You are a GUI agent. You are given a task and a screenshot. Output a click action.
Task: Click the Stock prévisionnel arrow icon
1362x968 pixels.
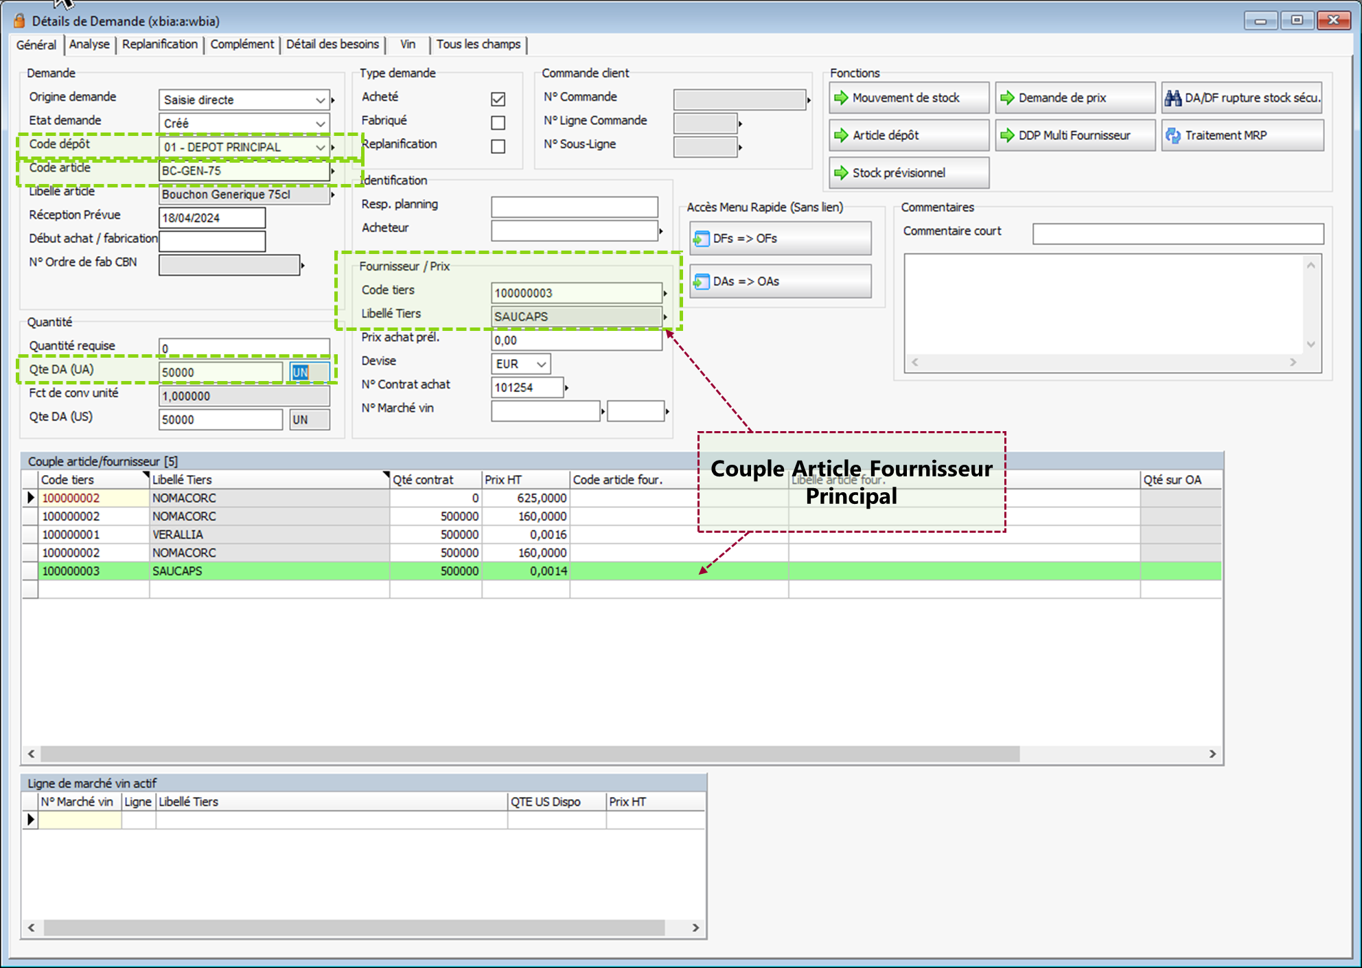coord(841,173)
